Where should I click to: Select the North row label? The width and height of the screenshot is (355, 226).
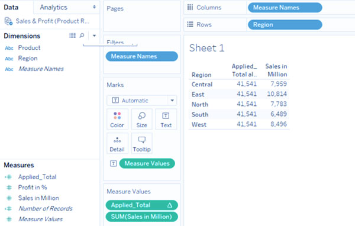point(200,104)
